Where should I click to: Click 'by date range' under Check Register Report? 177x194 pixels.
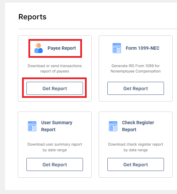[x=136, y=150]
